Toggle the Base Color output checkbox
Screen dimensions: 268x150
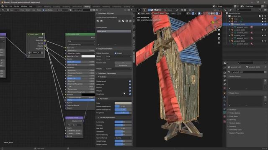tap(130, 84)
